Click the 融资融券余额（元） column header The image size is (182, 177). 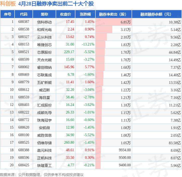pyautogui.click(x=157, y=14)
